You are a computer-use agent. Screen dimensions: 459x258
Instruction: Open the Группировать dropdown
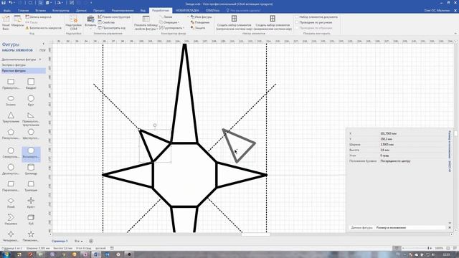pyautogui.click(x=171, y=28)
